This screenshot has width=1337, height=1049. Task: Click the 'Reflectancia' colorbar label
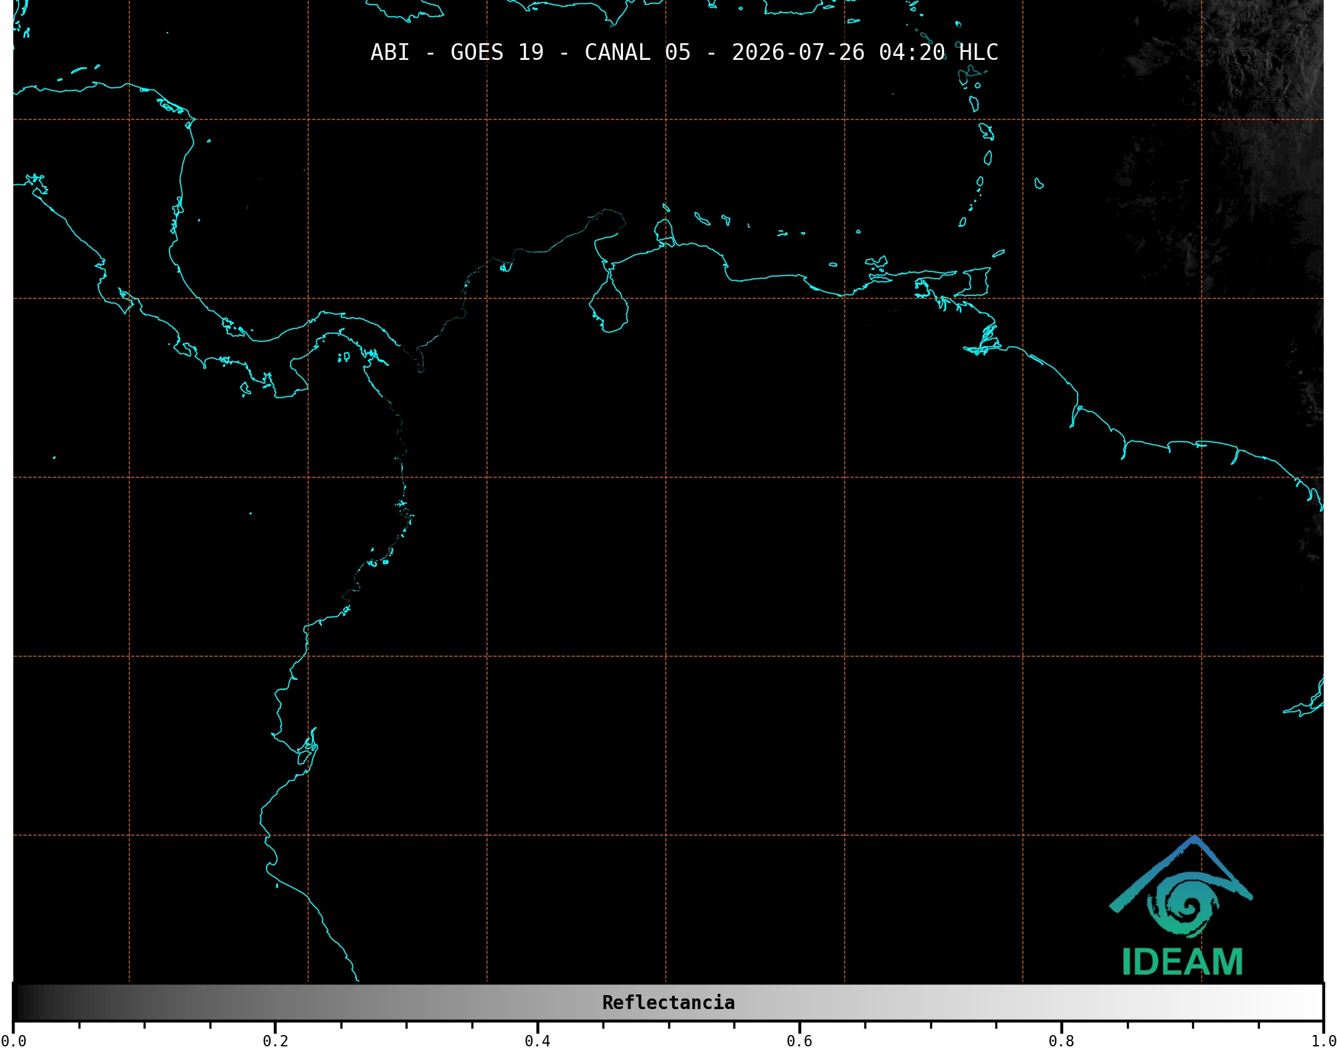(668, 1002)
